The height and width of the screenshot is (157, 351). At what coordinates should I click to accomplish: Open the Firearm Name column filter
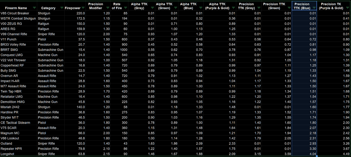tap(34, 8)
